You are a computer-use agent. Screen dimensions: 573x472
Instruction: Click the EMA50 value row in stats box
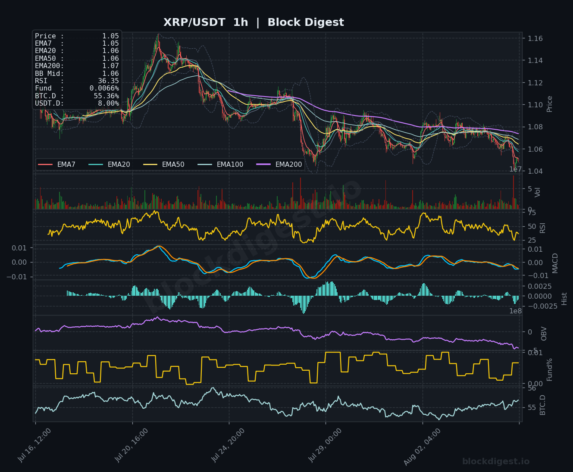[77, 59]
